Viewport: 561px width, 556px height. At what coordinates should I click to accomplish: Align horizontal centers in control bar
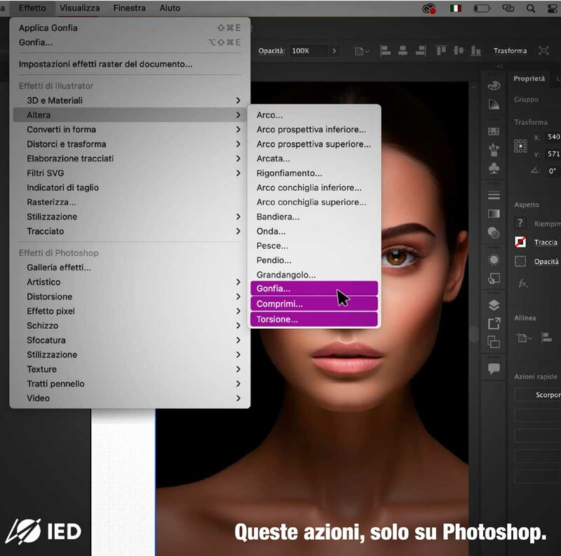[x=403, y=50]
